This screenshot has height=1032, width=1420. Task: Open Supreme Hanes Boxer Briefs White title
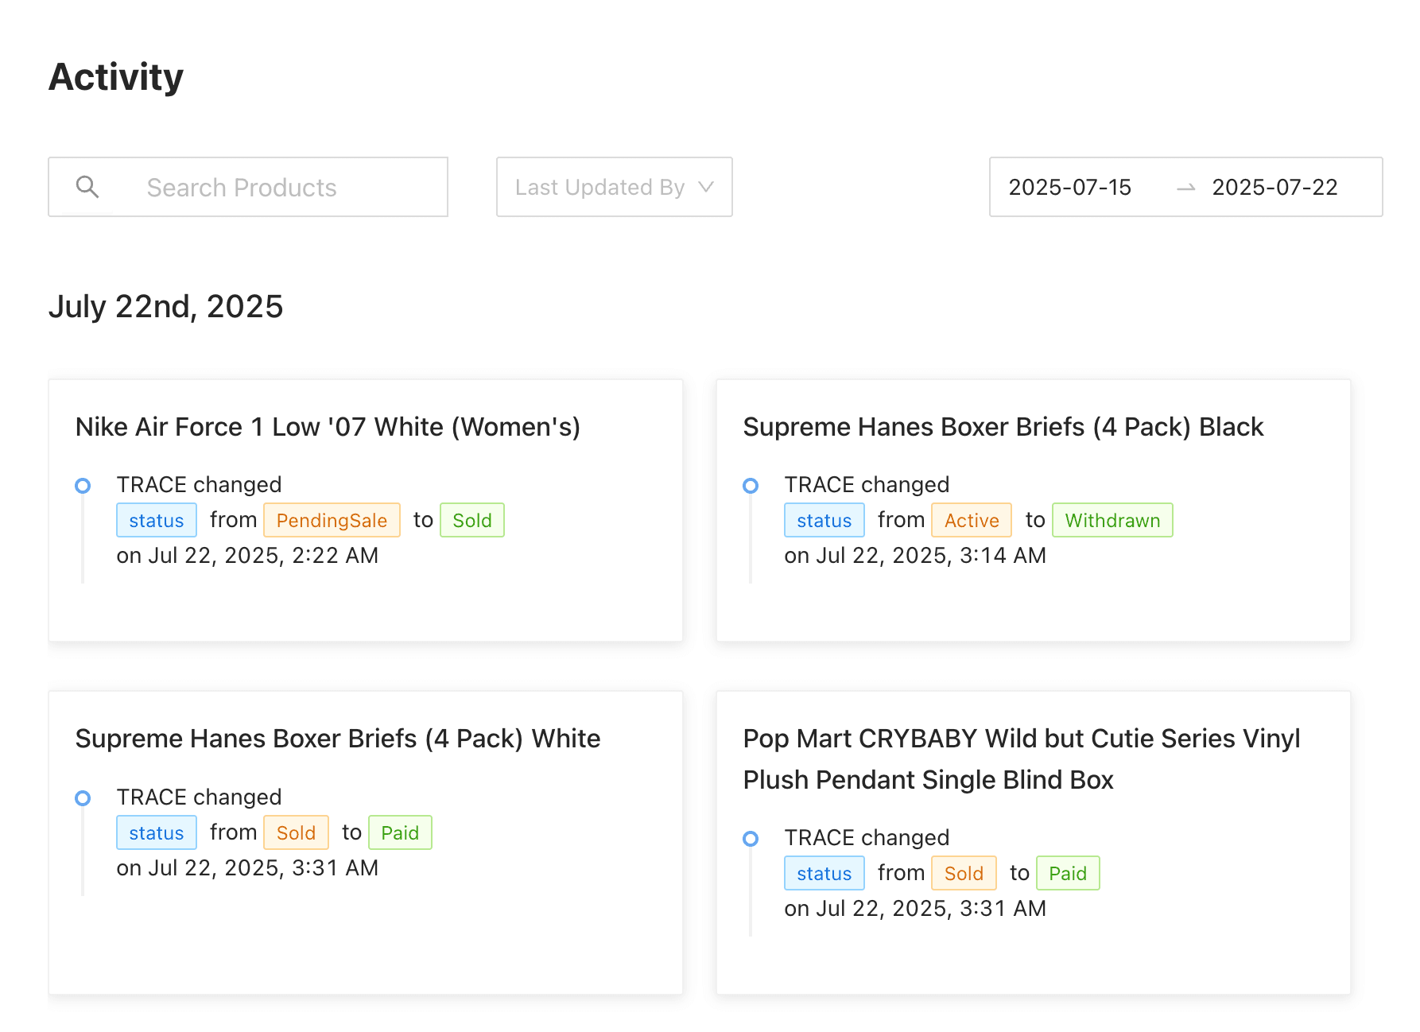pos(338,739)
